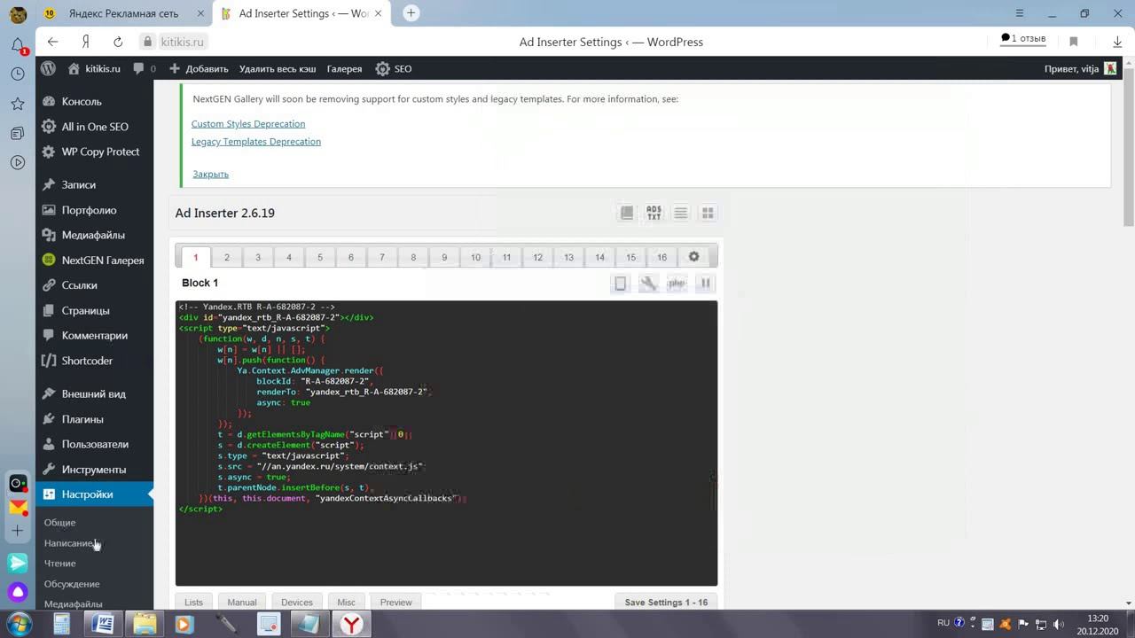Toggle PHP processing for Block 1

click(677, 283)
